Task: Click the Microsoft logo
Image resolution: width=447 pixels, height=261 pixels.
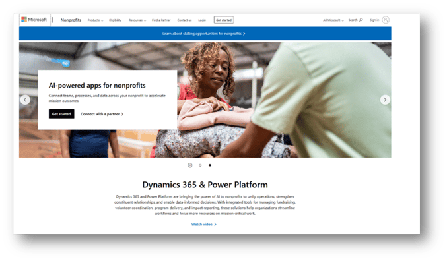Action: (34, 20)
